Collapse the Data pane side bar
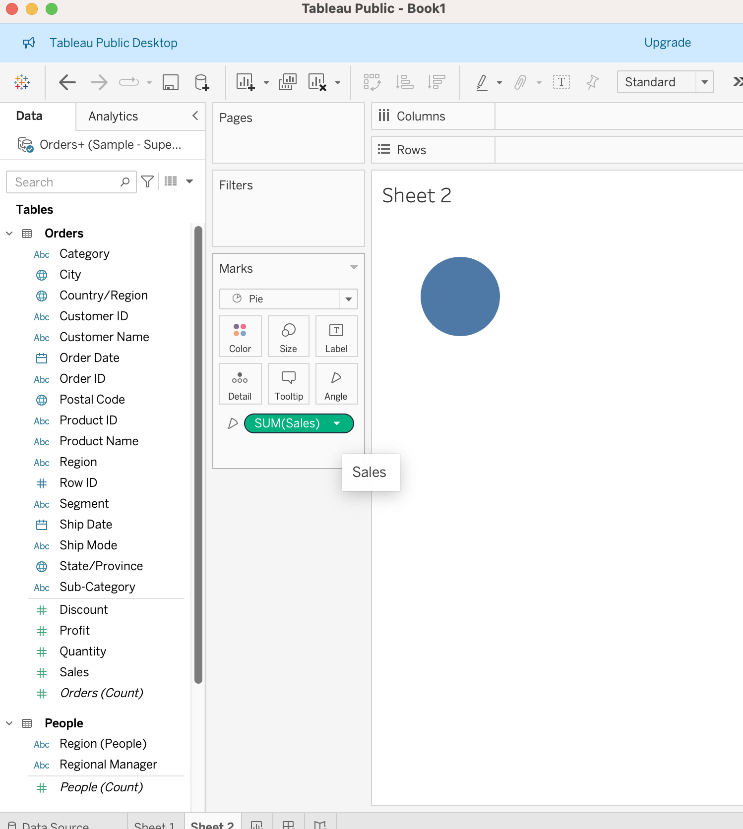The image size is (743, 829). [195, 116]
